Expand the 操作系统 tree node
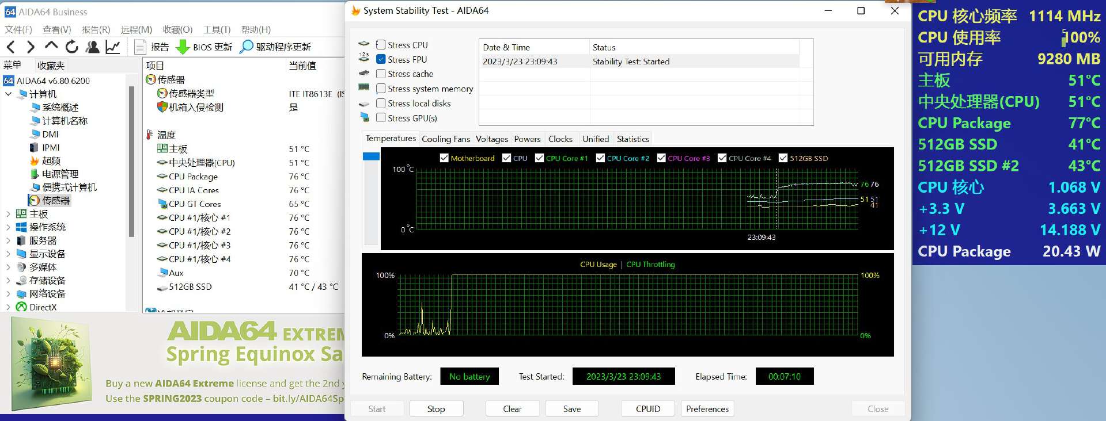 pos(8,227)
